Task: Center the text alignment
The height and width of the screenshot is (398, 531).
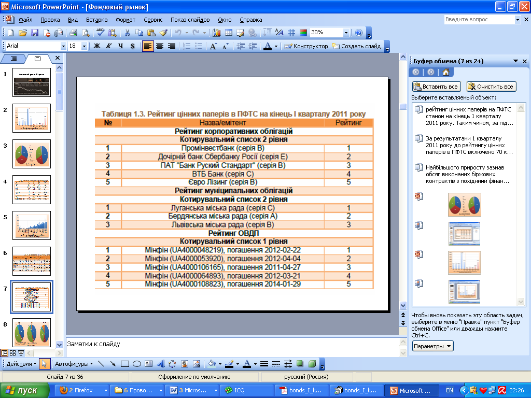Action: 160,46
